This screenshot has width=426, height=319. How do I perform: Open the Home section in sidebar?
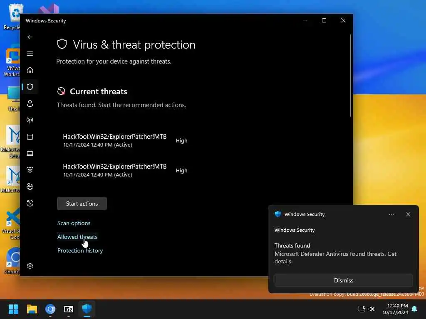tap(30, 70)
